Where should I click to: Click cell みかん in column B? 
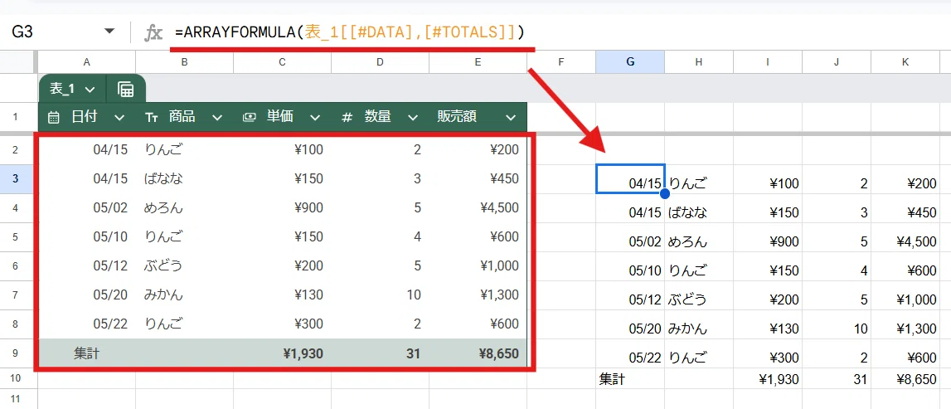(x=164, y=295)
